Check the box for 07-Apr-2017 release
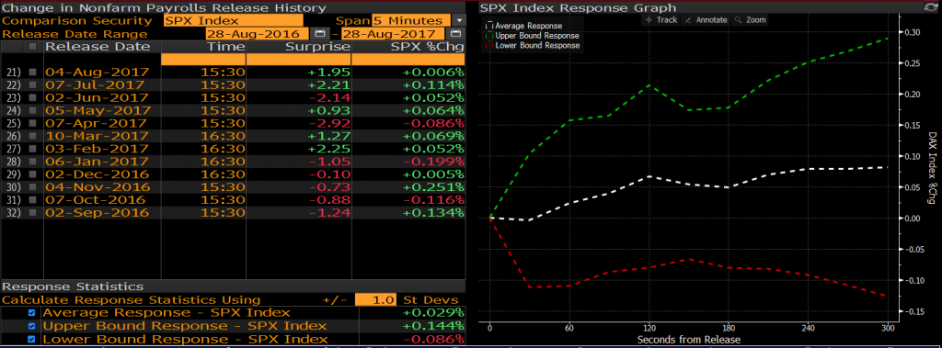Viewport: 942px width, 348px height. [x=32, y=123]
